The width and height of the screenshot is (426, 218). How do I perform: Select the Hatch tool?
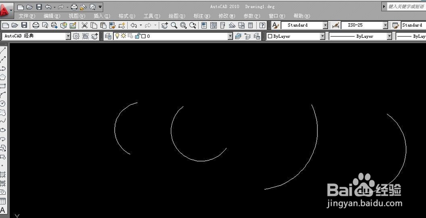click(x=3, y=175)
